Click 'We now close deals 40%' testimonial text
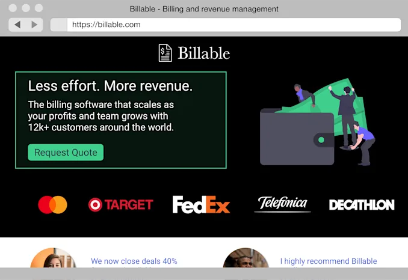The width and height of the screenshot is (408, 280). 134,261
